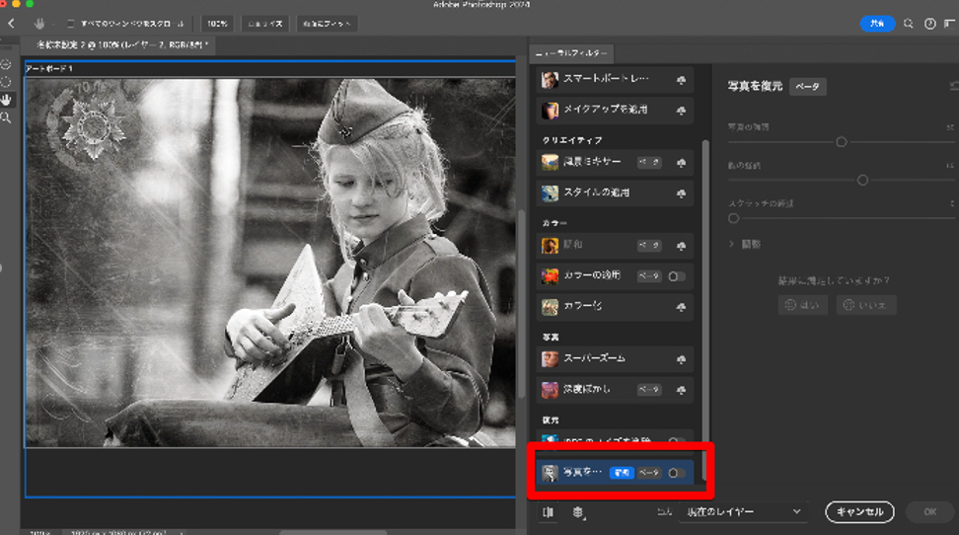This screenshot has width=959, height=535.
Task: Click the before/after preview icon at panel bottom
Action: point(548,512)
